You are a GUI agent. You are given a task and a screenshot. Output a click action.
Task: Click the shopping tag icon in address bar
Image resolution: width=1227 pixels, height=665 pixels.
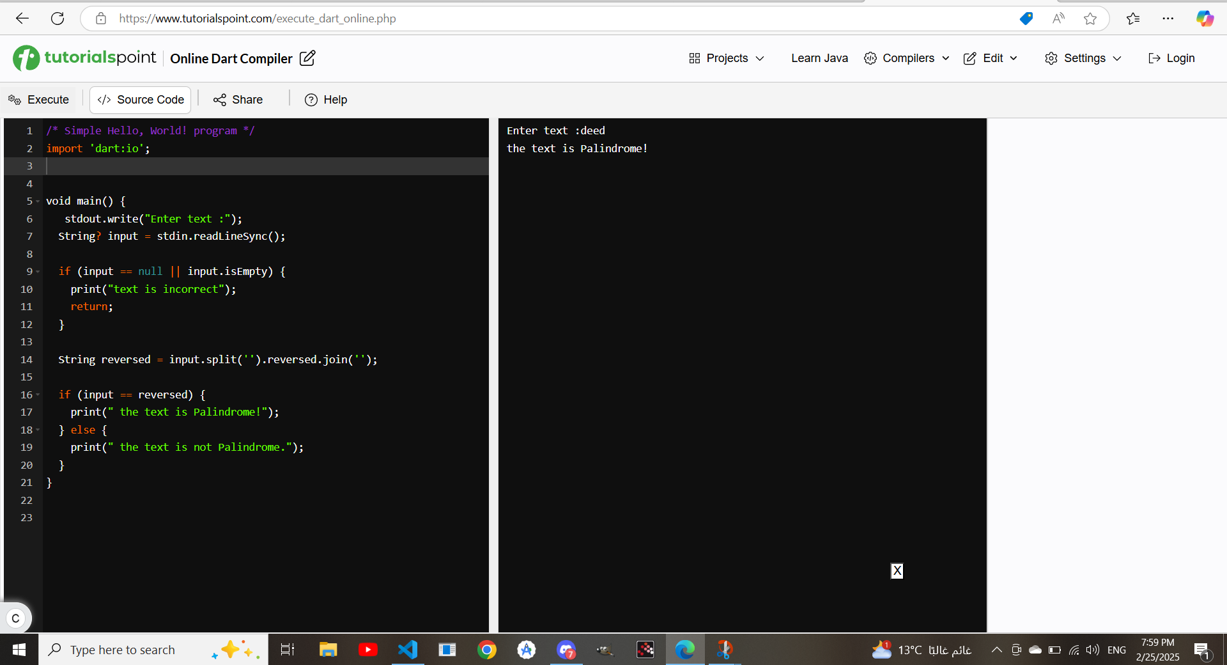1026,19
